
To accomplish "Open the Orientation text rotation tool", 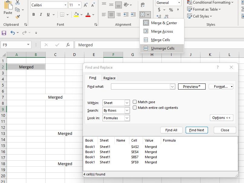I will (x=126, y=5).
